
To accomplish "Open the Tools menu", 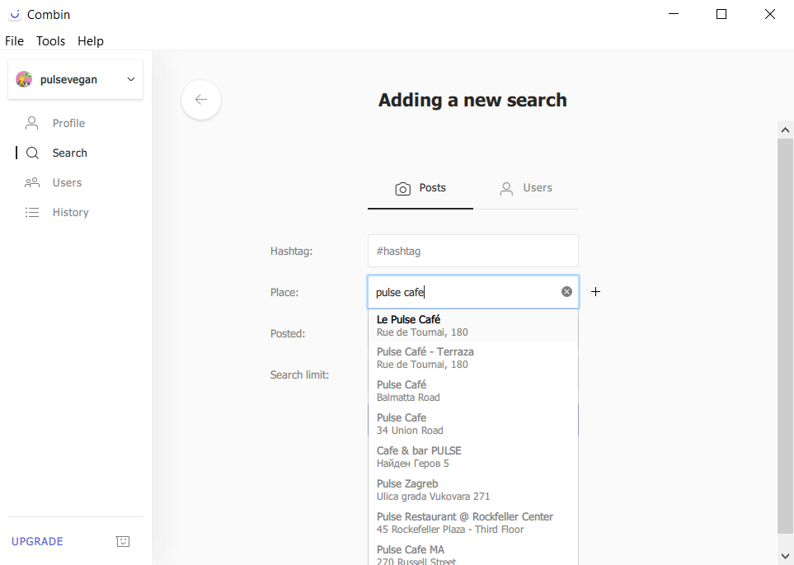I will [50, 41].
